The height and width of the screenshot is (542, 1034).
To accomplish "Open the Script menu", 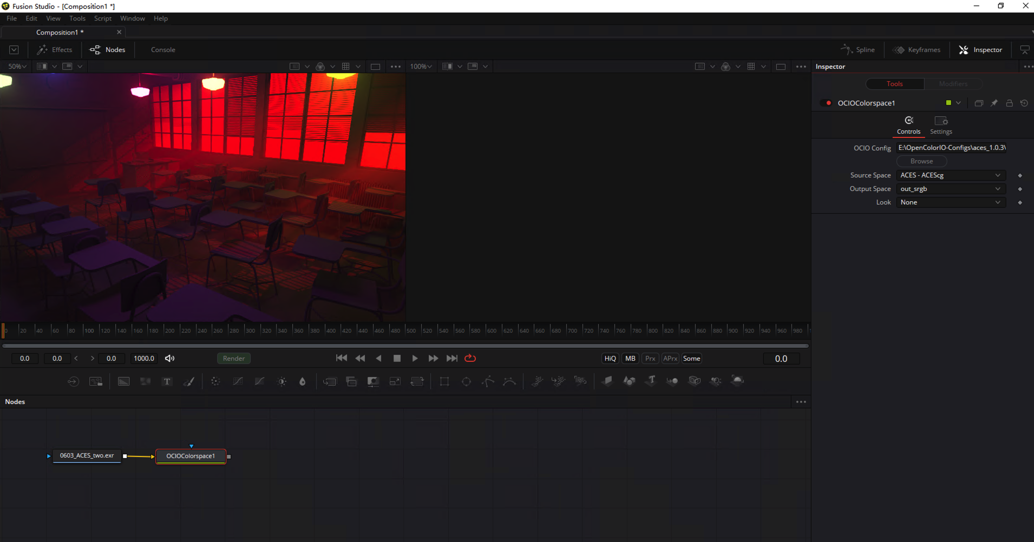I will (x=102, y=18).
